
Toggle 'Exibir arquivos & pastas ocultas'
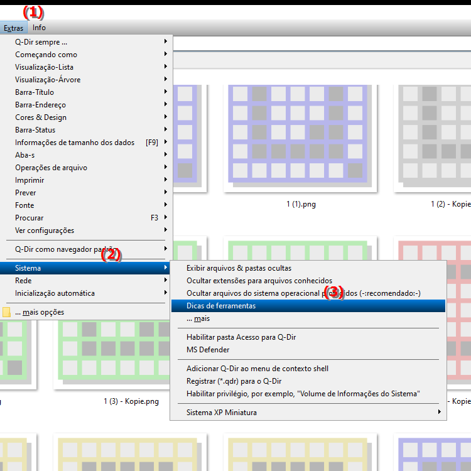(308, 268)
